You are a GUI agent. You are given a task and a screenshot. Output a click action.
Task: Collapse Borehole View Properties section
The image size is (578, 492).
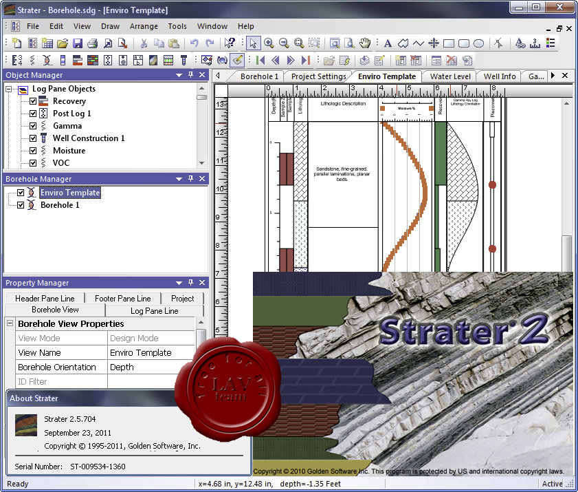(10, 323)
